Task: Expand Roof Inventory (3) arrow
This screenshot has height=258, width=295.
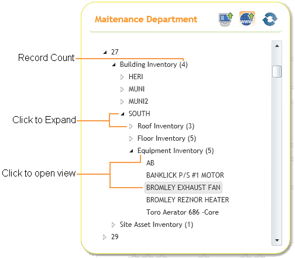Action: [x=131, y=126]
